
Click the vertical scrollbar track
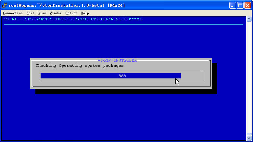pos(249,77)
